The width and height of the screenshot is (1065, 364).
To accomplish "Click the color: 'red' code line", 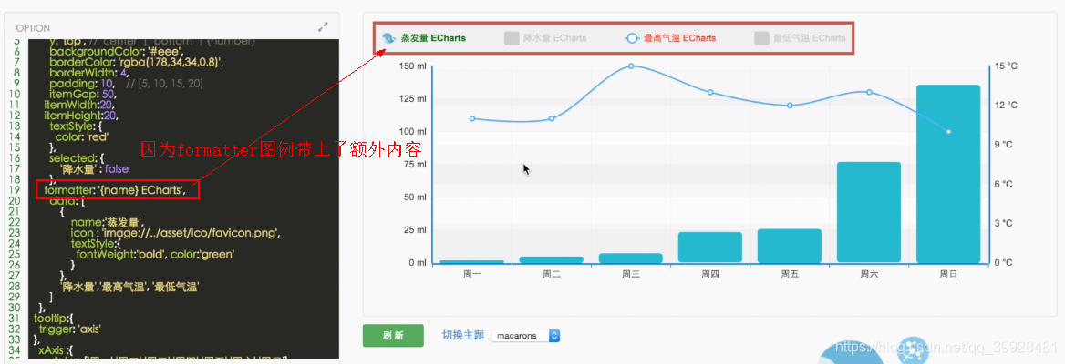I will [x=82, y=136].
